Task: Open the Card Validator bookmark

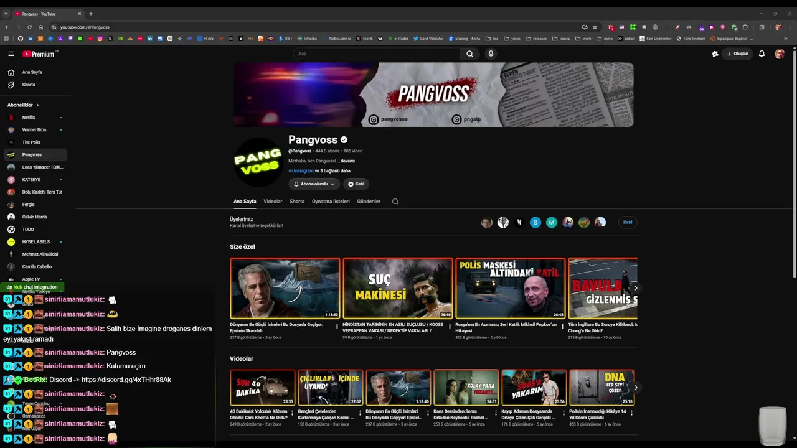Action: point(428,39)
